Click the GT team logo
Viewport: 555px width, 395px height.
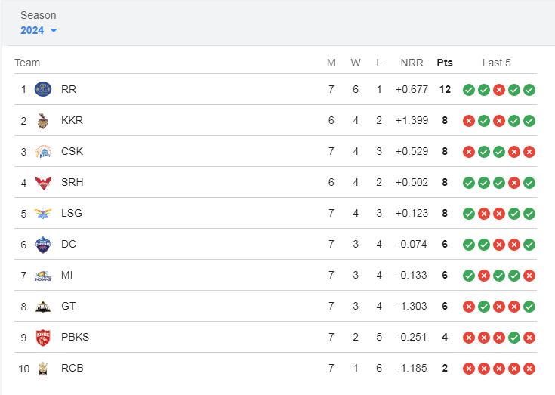pyautogui.click(x=43, y=306)
